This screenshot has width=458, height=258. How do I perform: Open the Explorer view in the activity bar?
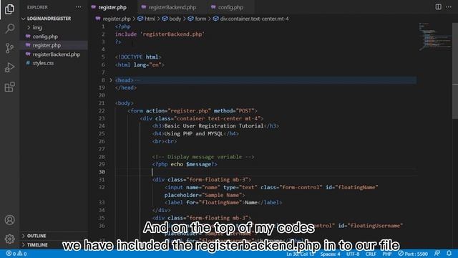(9, 9)
